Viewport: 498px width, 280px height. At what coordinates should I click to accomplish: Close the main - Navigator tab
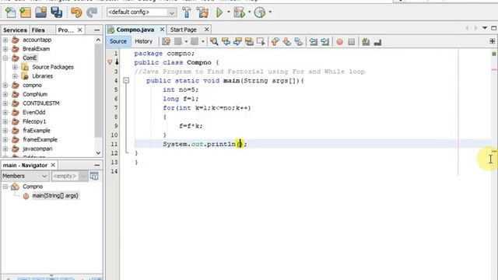click(53, 165)
